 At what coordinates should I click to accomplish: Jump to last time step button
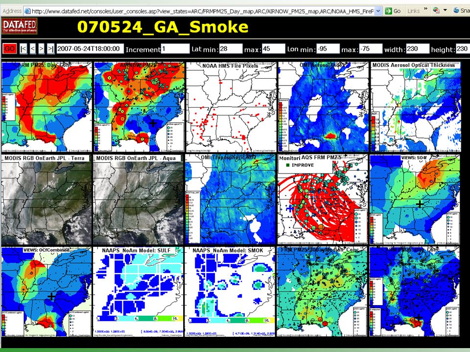pos(50,49)
